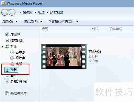
Task: Click the 未分级 rating text
Action: pos(94,61)
